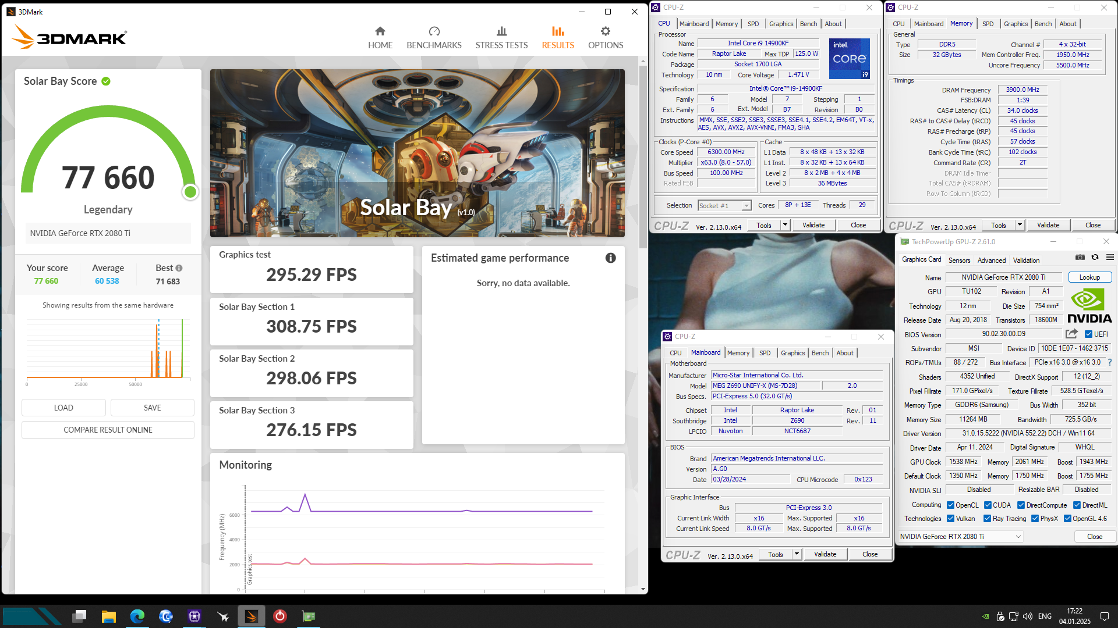Click COMPARE RESULT ONLINE button
This screenshot has width=1118, height=628.
[x=108, y=430]
